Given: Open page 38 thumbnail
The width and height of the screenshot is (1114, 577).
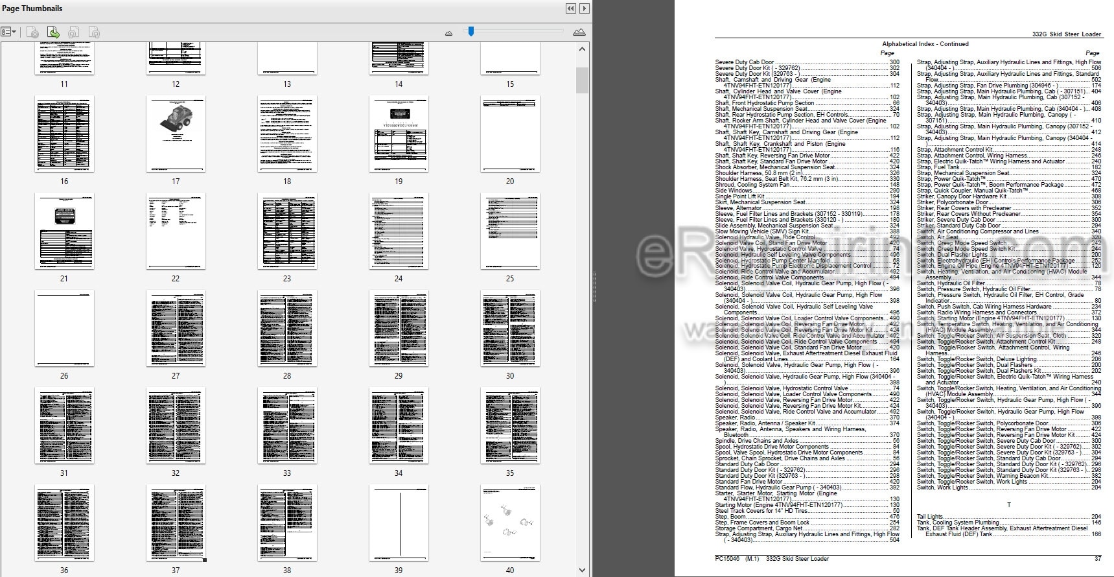Looking at the screenshot, I should tap(287, 523).
